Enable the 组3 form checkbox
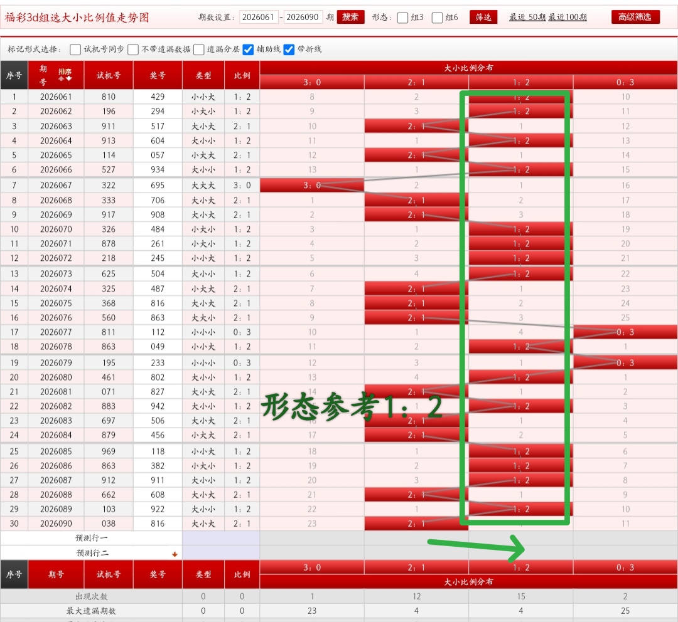This screenshot has width=678, height=622. (402, 18)
